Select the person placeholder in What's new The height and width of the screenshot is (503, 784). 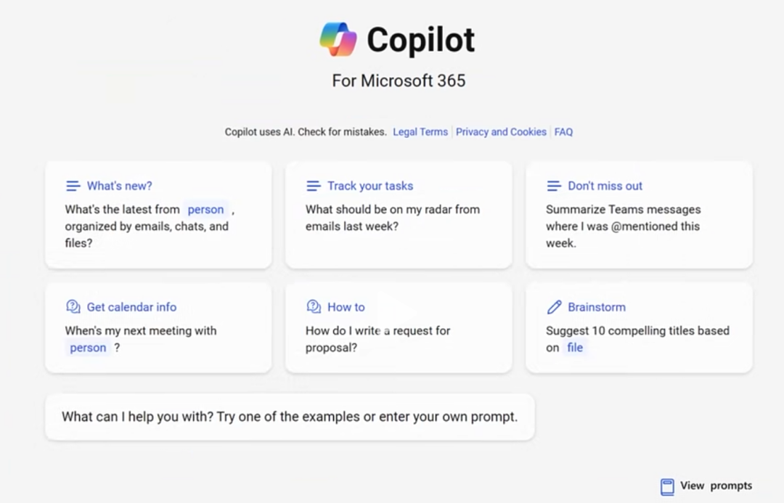pyautogui.click(x=205, y=210)
